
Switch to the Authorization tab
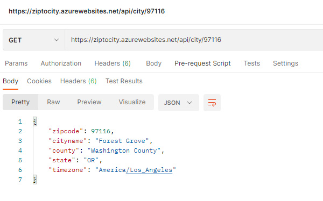coord(61,63)
